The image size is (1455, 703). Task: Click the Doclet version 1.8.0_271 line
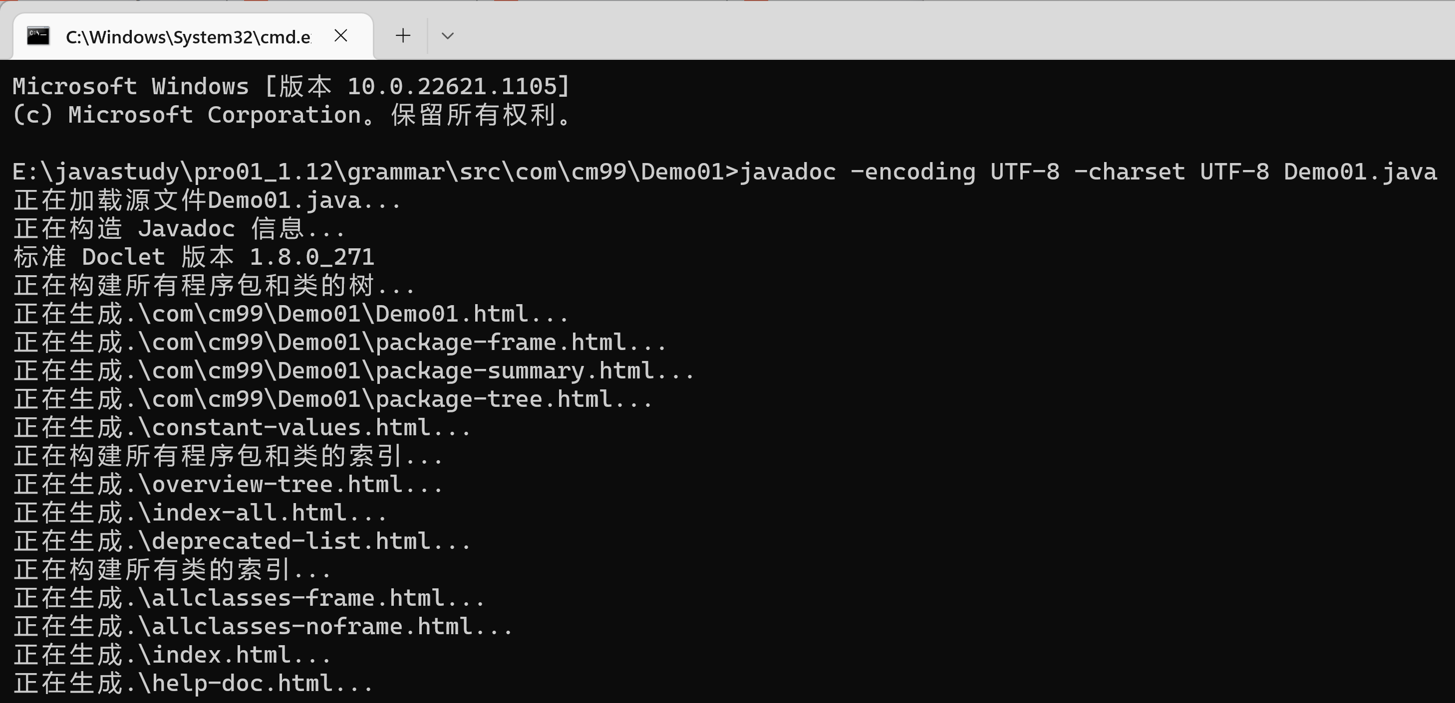coord(194,257)
